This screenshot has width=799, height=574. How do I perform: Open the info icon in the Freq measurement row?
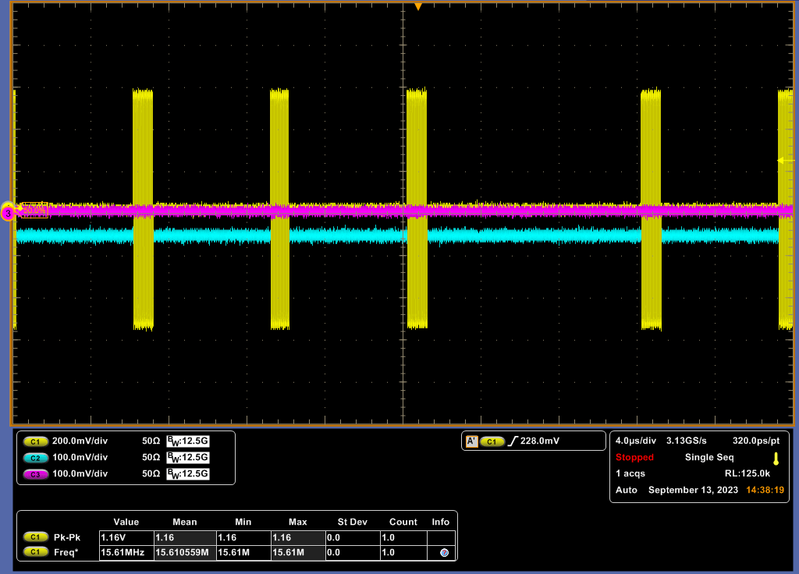pos(444,553)
